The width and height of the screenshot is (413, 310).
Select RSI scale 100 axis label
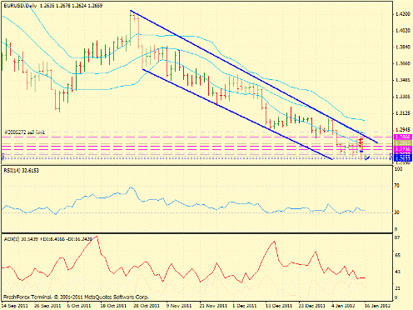tap(398, 169)
